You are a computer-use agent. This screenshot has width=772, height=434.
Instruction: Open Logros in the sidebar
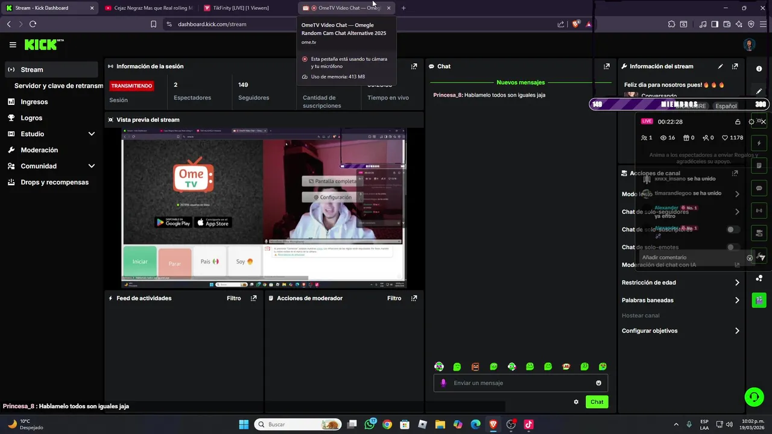tap(31, 118)
